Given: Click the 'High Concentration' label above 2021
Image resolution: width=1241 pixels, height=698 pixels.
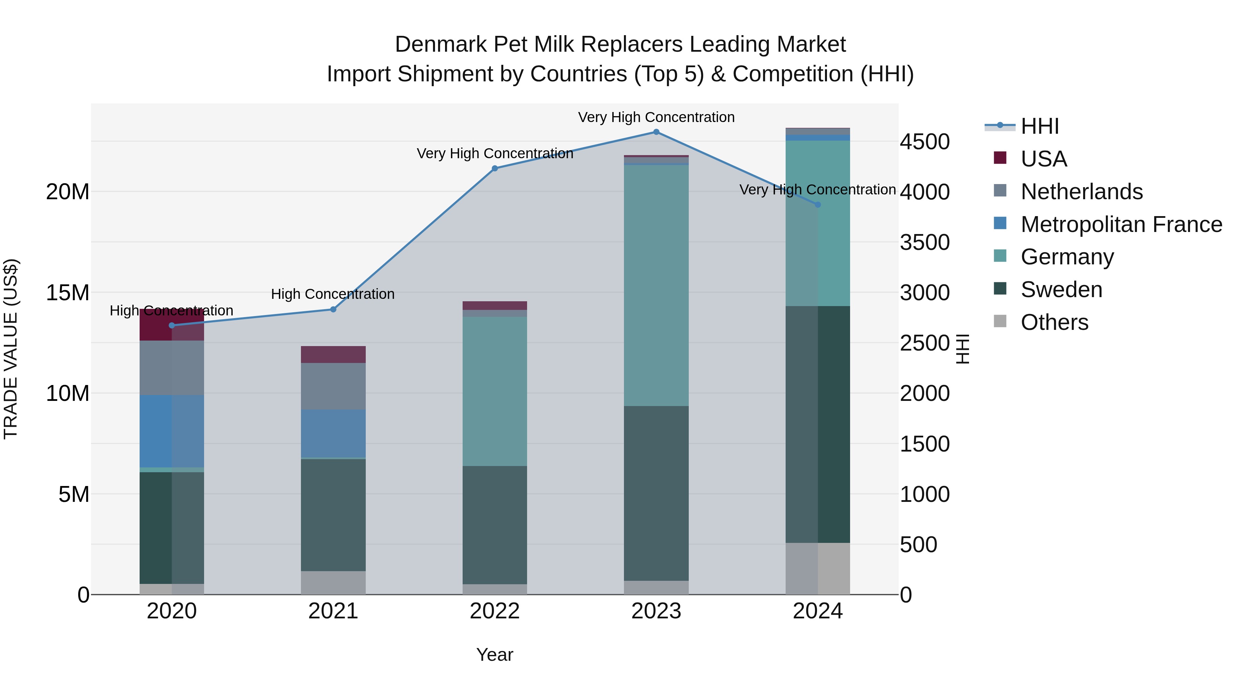Looking at the screenshot, I should click(333, 294).
